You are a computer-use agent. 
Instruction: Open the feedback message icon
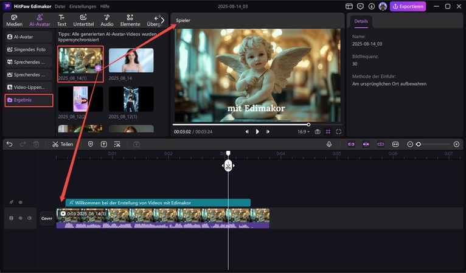360,6
